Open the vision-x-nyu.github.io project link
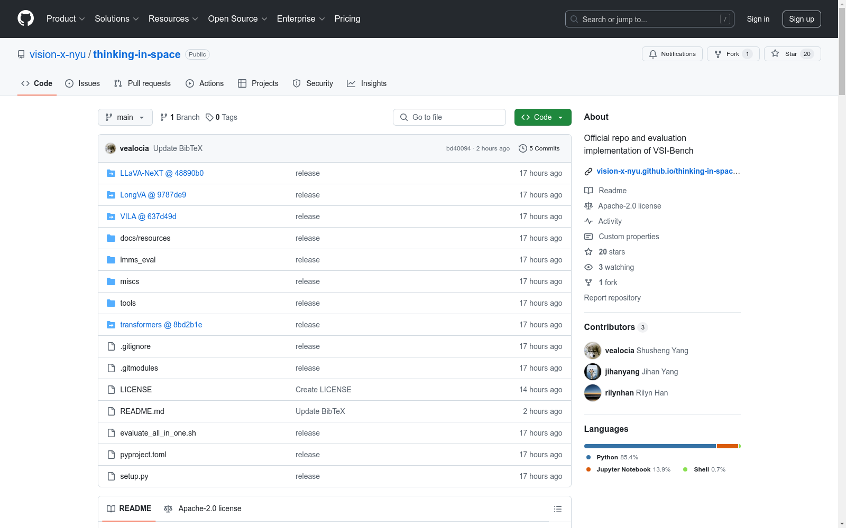 tap(668, 171)
